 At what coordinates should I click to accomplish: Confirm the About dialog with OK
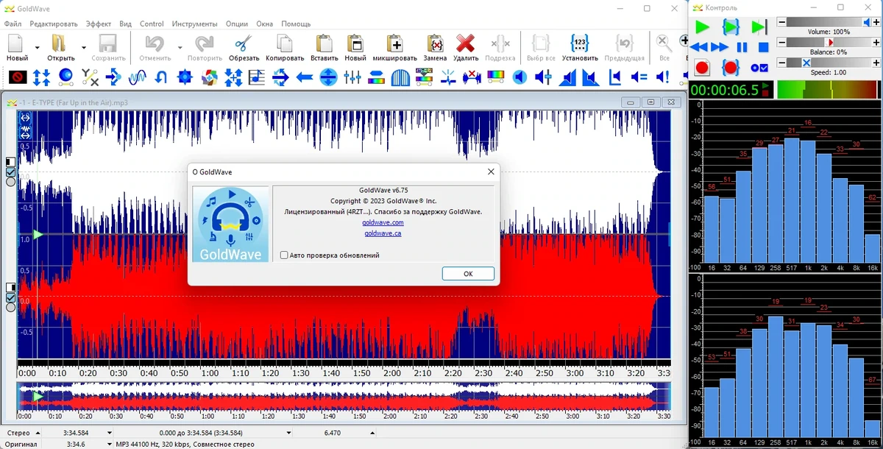468,273
